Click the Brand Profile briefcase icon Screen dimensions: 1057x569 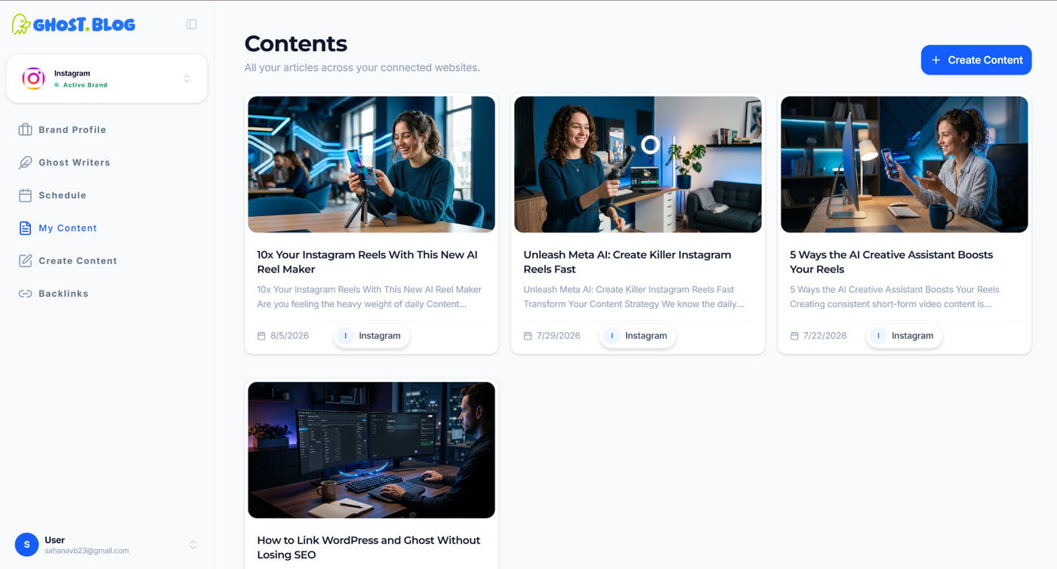(25, 130)
